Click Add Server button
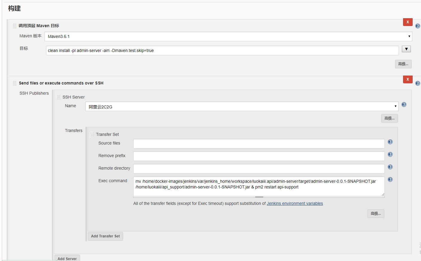The height and width of the screenshot is (261, 421). (x=67, y=258)
